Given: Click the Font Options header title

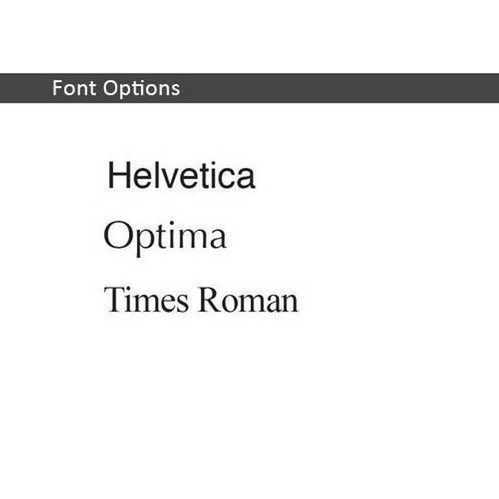Looking at the screenshot, I should pyautogui.click(x=116, y=88).
